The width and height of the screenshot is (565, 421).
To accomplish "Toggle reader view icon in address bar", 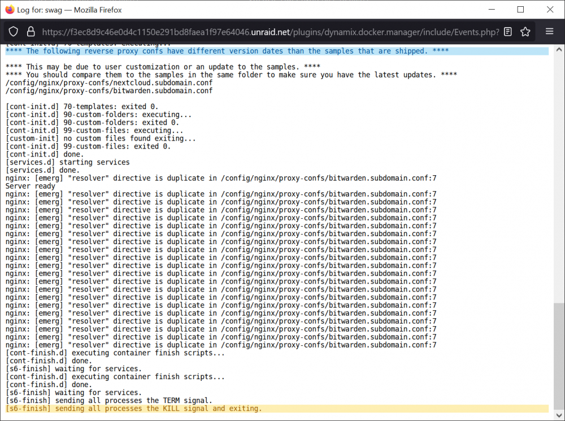I will [508, 32].
